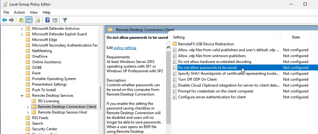Viewport: 318px width, 134px height.
Task: Select the RD Licensing tree folder
Action: pyautogui.click(x=48, y=101)
